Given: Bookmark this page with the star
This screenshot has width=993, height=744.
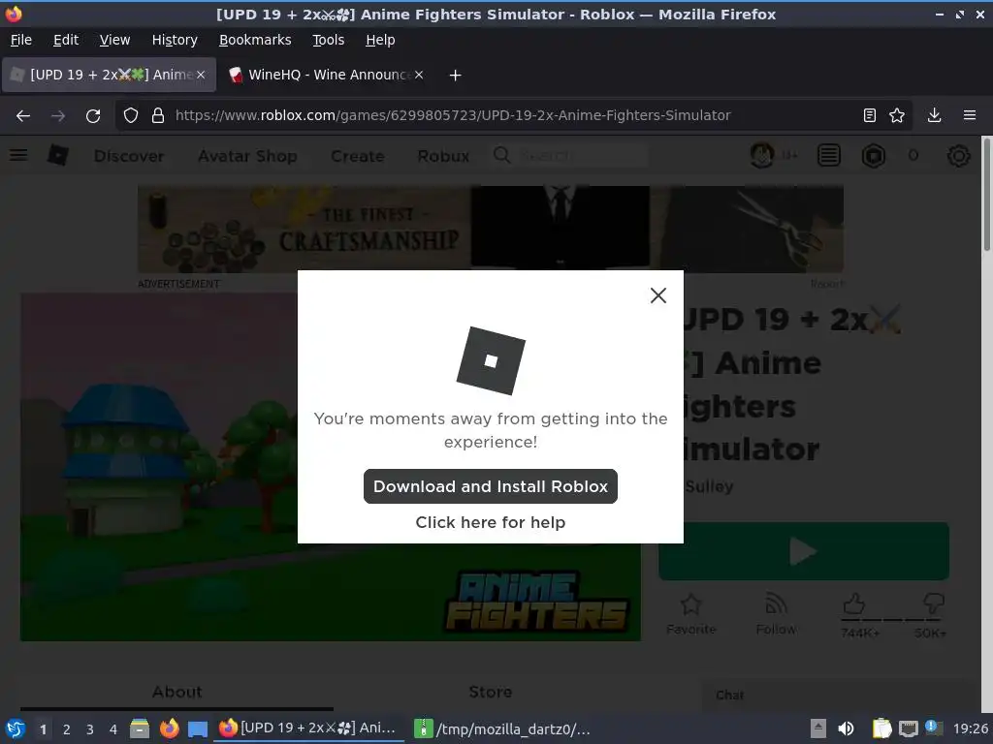Looking at the screenshot, I should 897,116.
